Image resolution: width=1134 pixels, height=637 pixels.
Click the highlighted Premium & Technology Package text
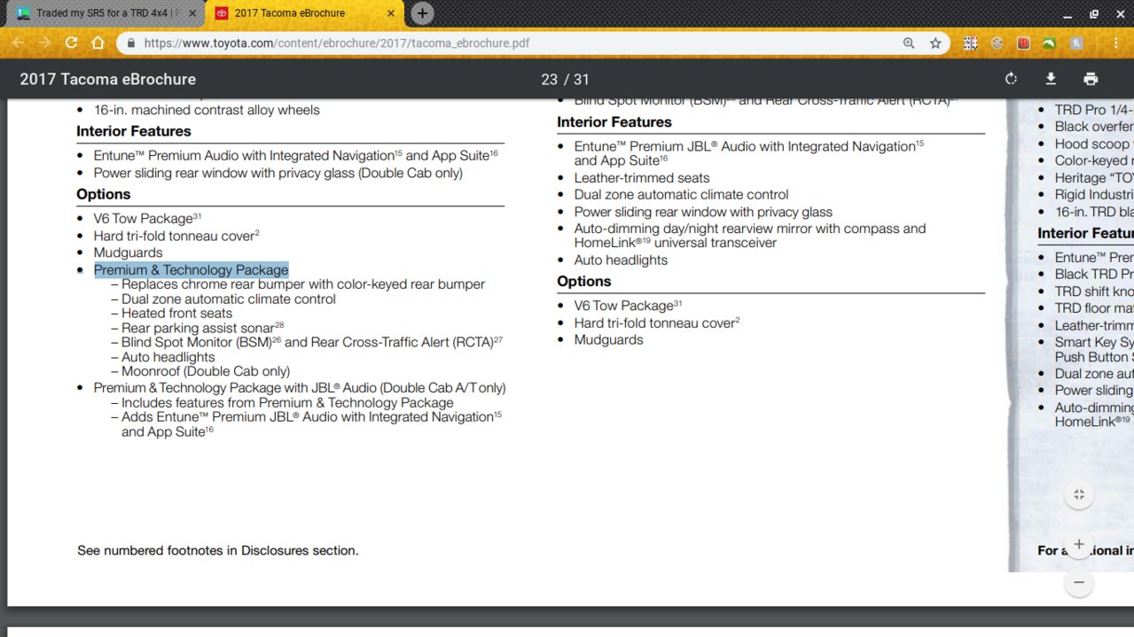coord(191,270)
